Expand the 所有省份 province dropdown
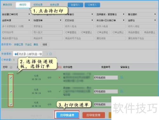 [79, 14]
